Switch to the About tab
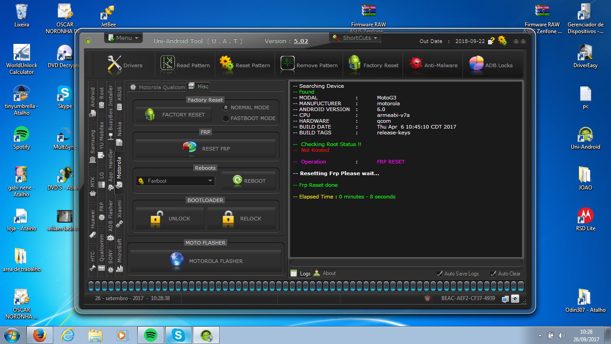 coord(325,273)
